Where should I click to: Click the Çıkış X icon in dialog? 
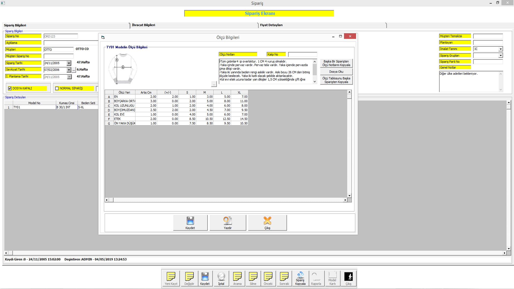(x=267, y=221)
